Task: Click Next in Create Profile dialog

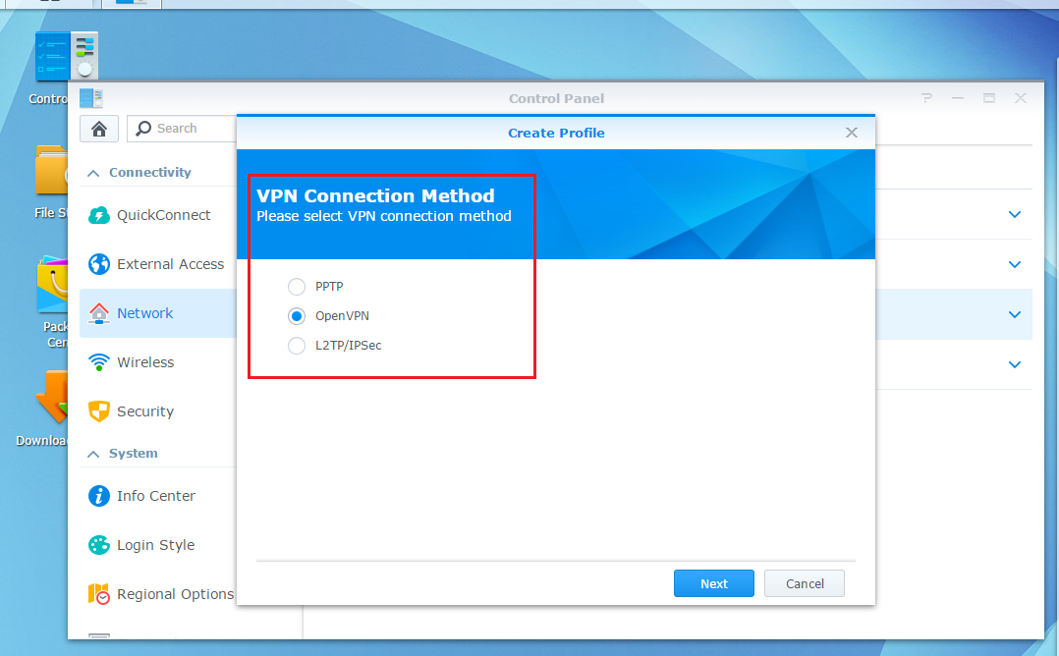Action: pos(714,583)
